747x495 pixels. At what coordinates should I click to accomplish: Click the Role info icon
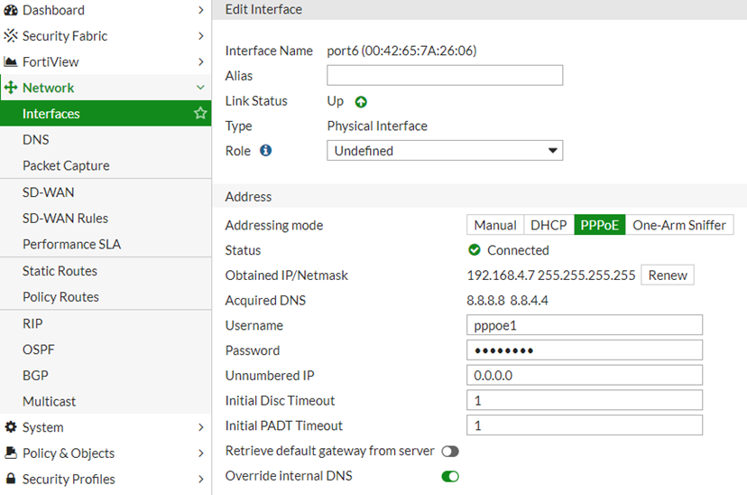[x=266, y=151]
